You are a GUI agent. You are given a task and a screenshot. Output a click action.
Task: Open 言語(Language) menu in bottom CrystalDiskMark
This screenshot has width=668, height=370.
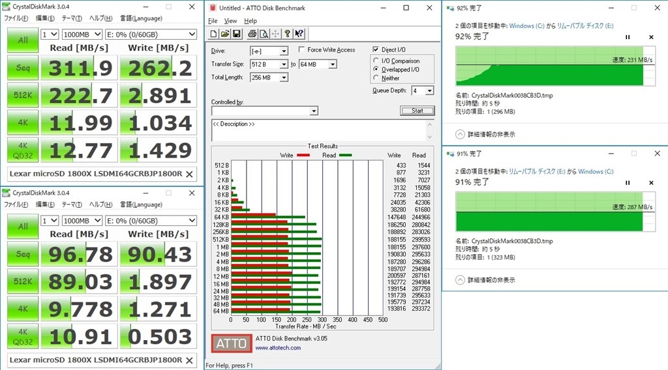141,205
